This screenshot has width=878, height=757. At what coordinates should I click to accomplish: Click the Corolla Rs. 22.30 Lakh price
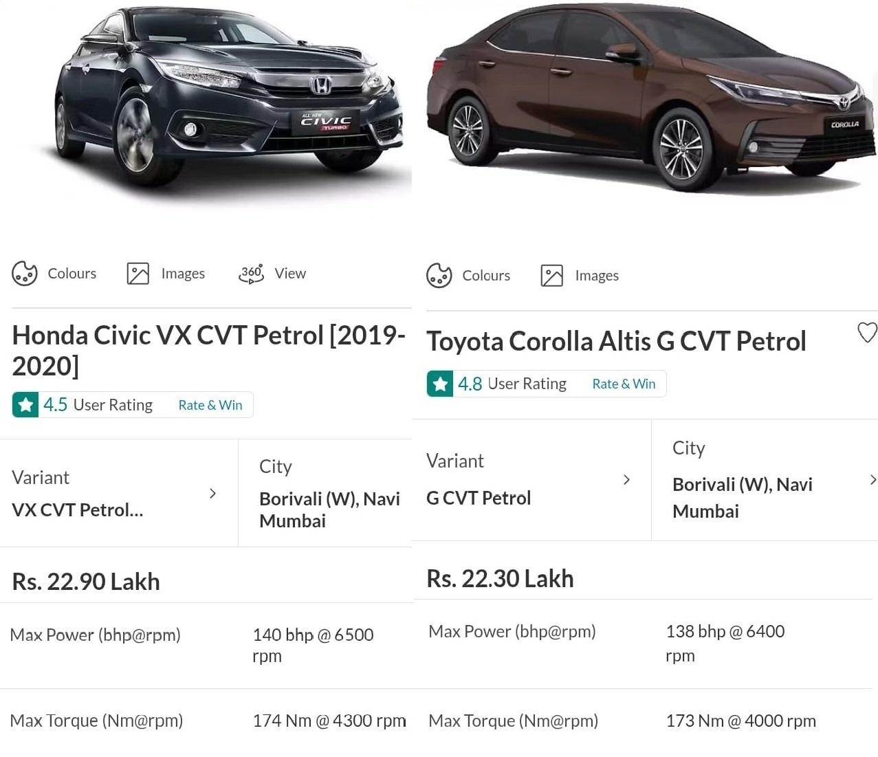click(500, 579)
